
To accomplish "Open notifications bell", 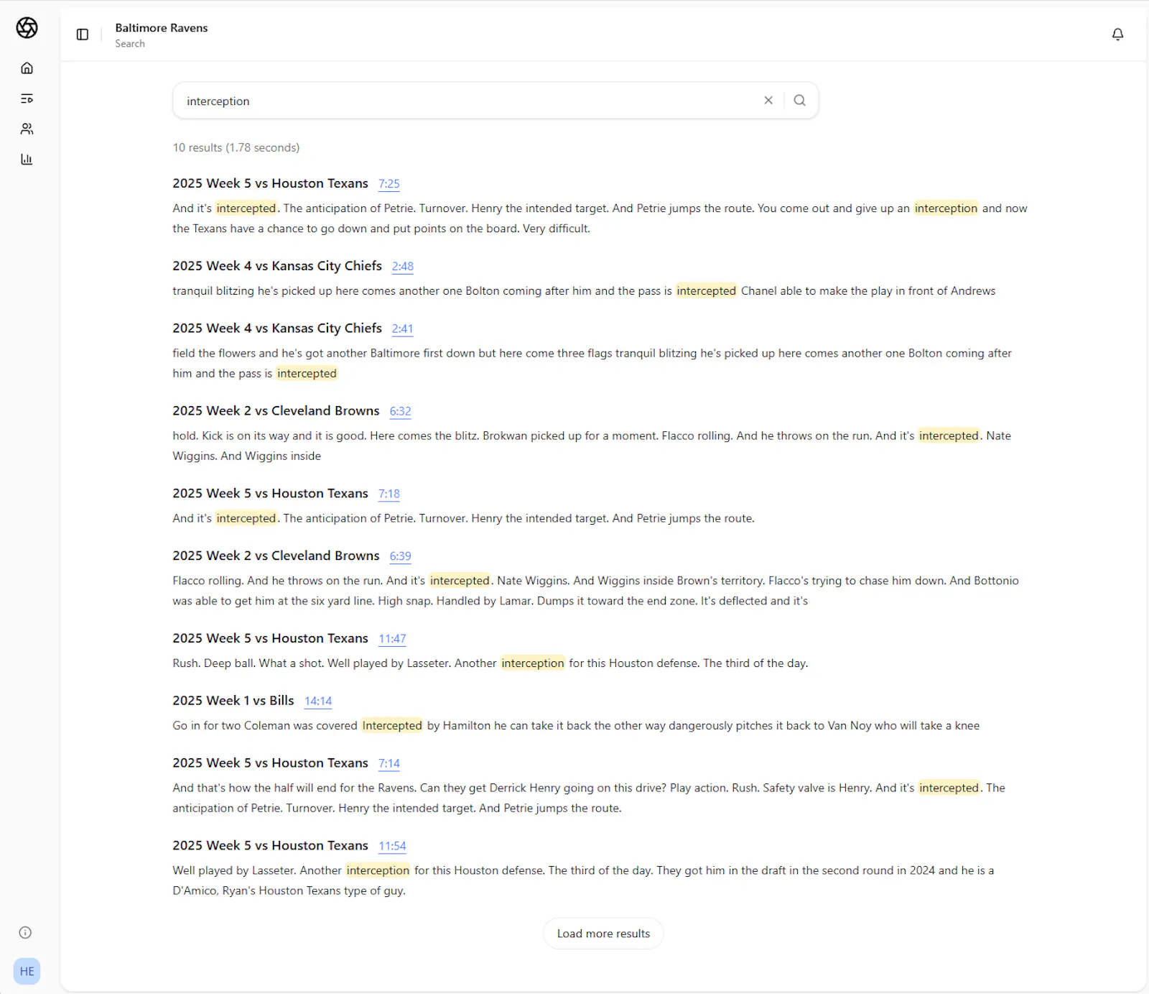I will coord(1117,34).
